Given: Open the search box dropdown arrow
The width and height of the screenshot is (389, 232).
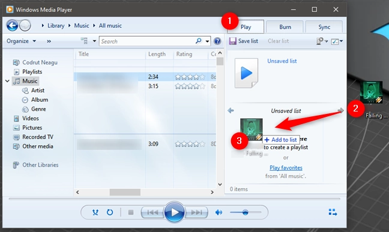Looking at the screenshot, I should click(x=207, y=41).
